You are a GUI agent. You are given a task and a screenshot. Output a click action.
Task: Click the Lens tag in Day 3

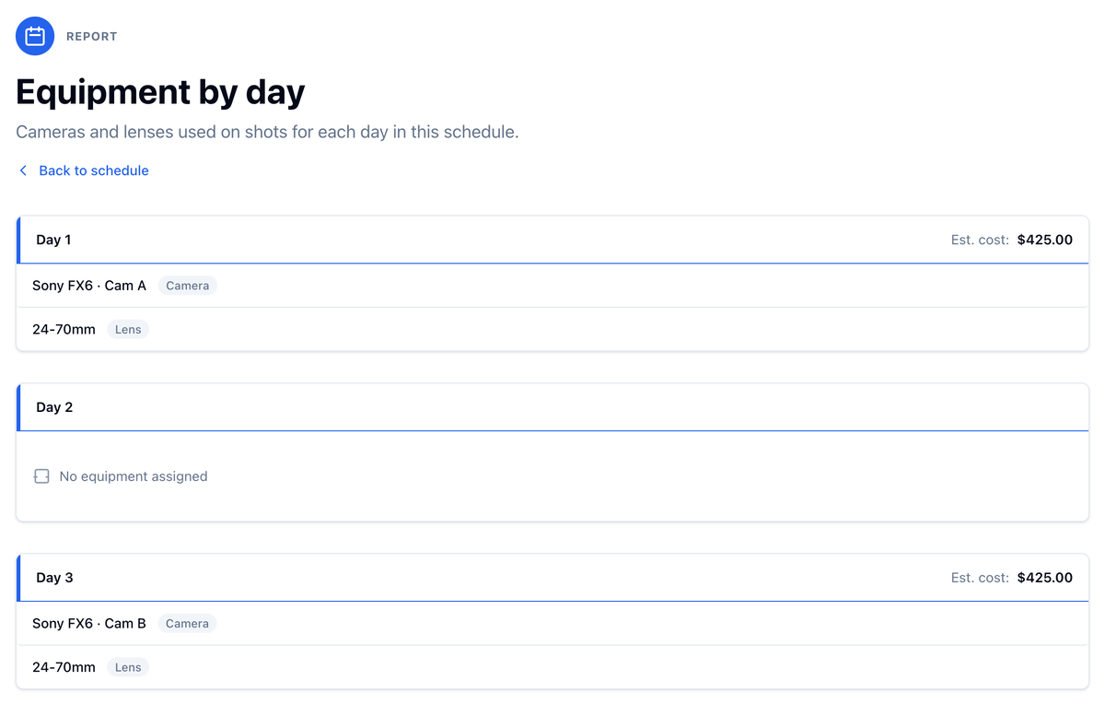click(x=128, y=667)
